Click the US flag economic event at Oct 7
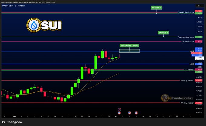Image resolution: width=206 pixels, height=126 pixels. tap(136, 113)
